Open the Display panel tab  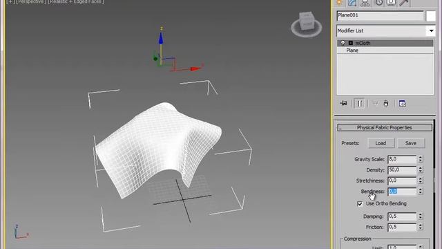pos(392,3)
